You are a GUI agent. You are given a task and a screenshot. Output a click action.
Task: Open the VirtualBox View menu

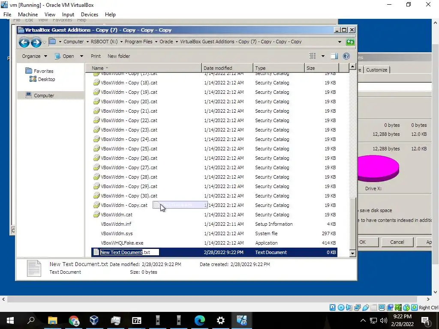coord(50,15)
